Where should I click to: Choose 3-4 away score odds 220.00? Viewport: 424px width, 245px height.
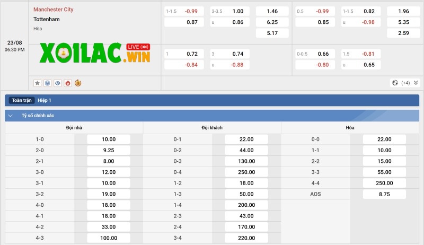[246, 238]
